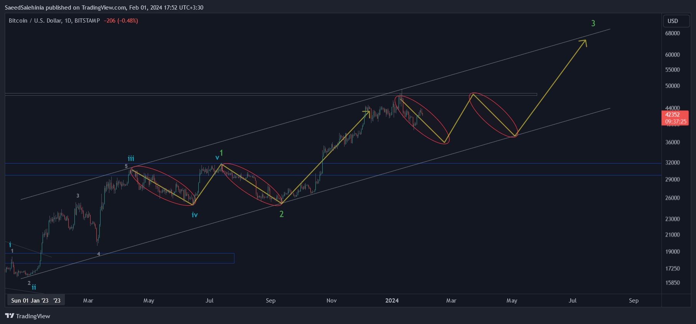Viewport: 696px width, 324px height.
Task: Click the green wave 2 label
Action: click(282, 214)
